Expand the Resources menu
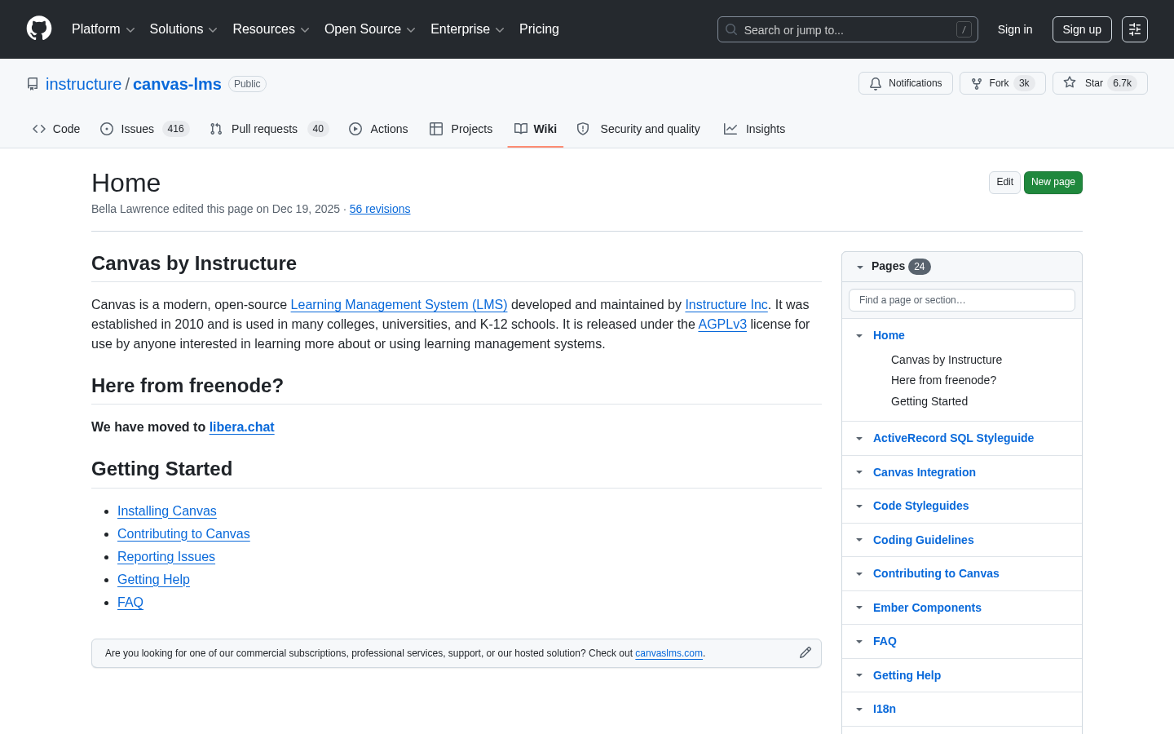Screen dimensions: 1174x734 click(x=271, y=29)
